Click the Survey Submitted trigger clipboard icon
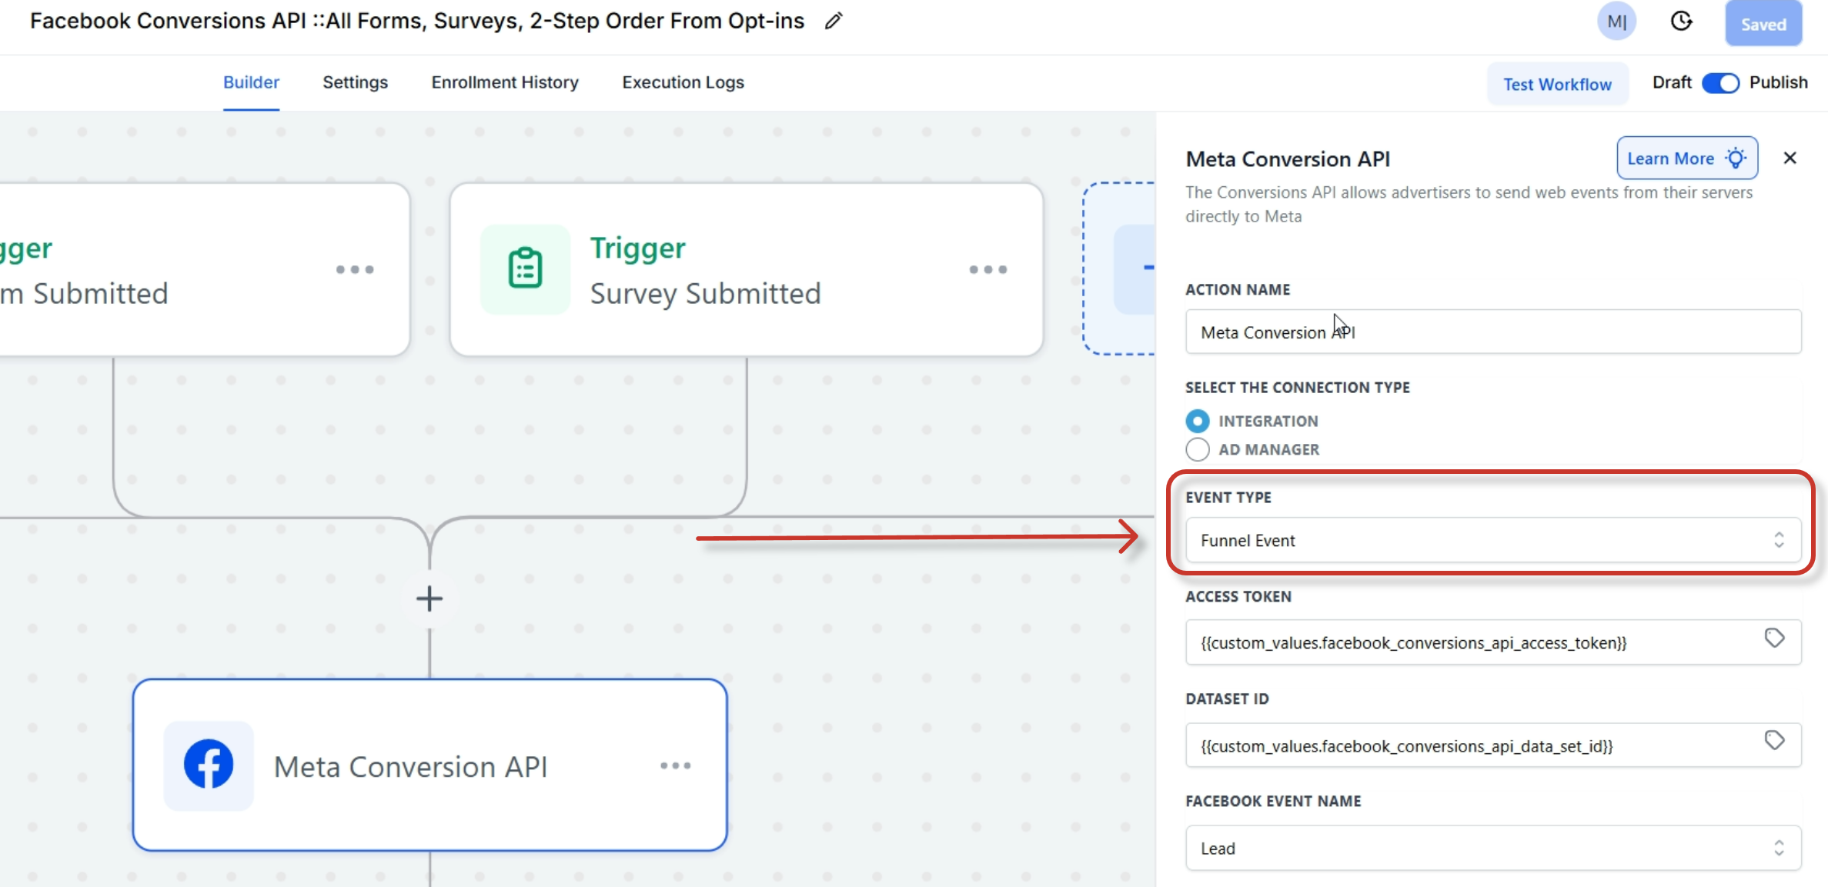This screenshot has width=1828, height=887. [x=525, y=268]
